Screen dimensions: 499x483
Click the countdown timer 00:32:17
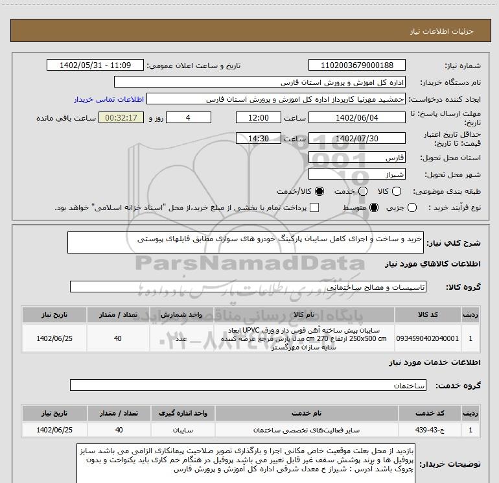(121, 118)
